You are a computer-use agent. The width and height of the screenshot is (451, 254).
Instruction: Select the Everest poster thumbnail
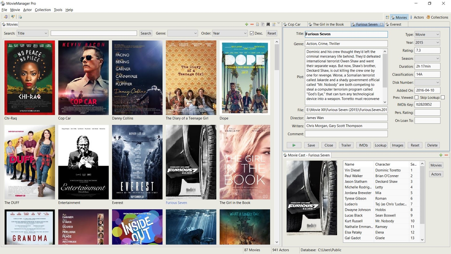pos(137,162)
